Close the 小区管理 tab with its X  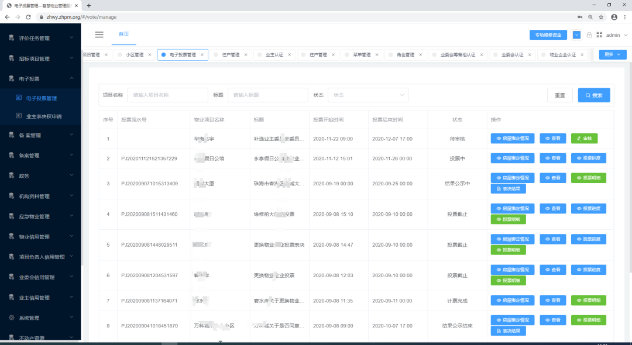(x=150, y=55)
